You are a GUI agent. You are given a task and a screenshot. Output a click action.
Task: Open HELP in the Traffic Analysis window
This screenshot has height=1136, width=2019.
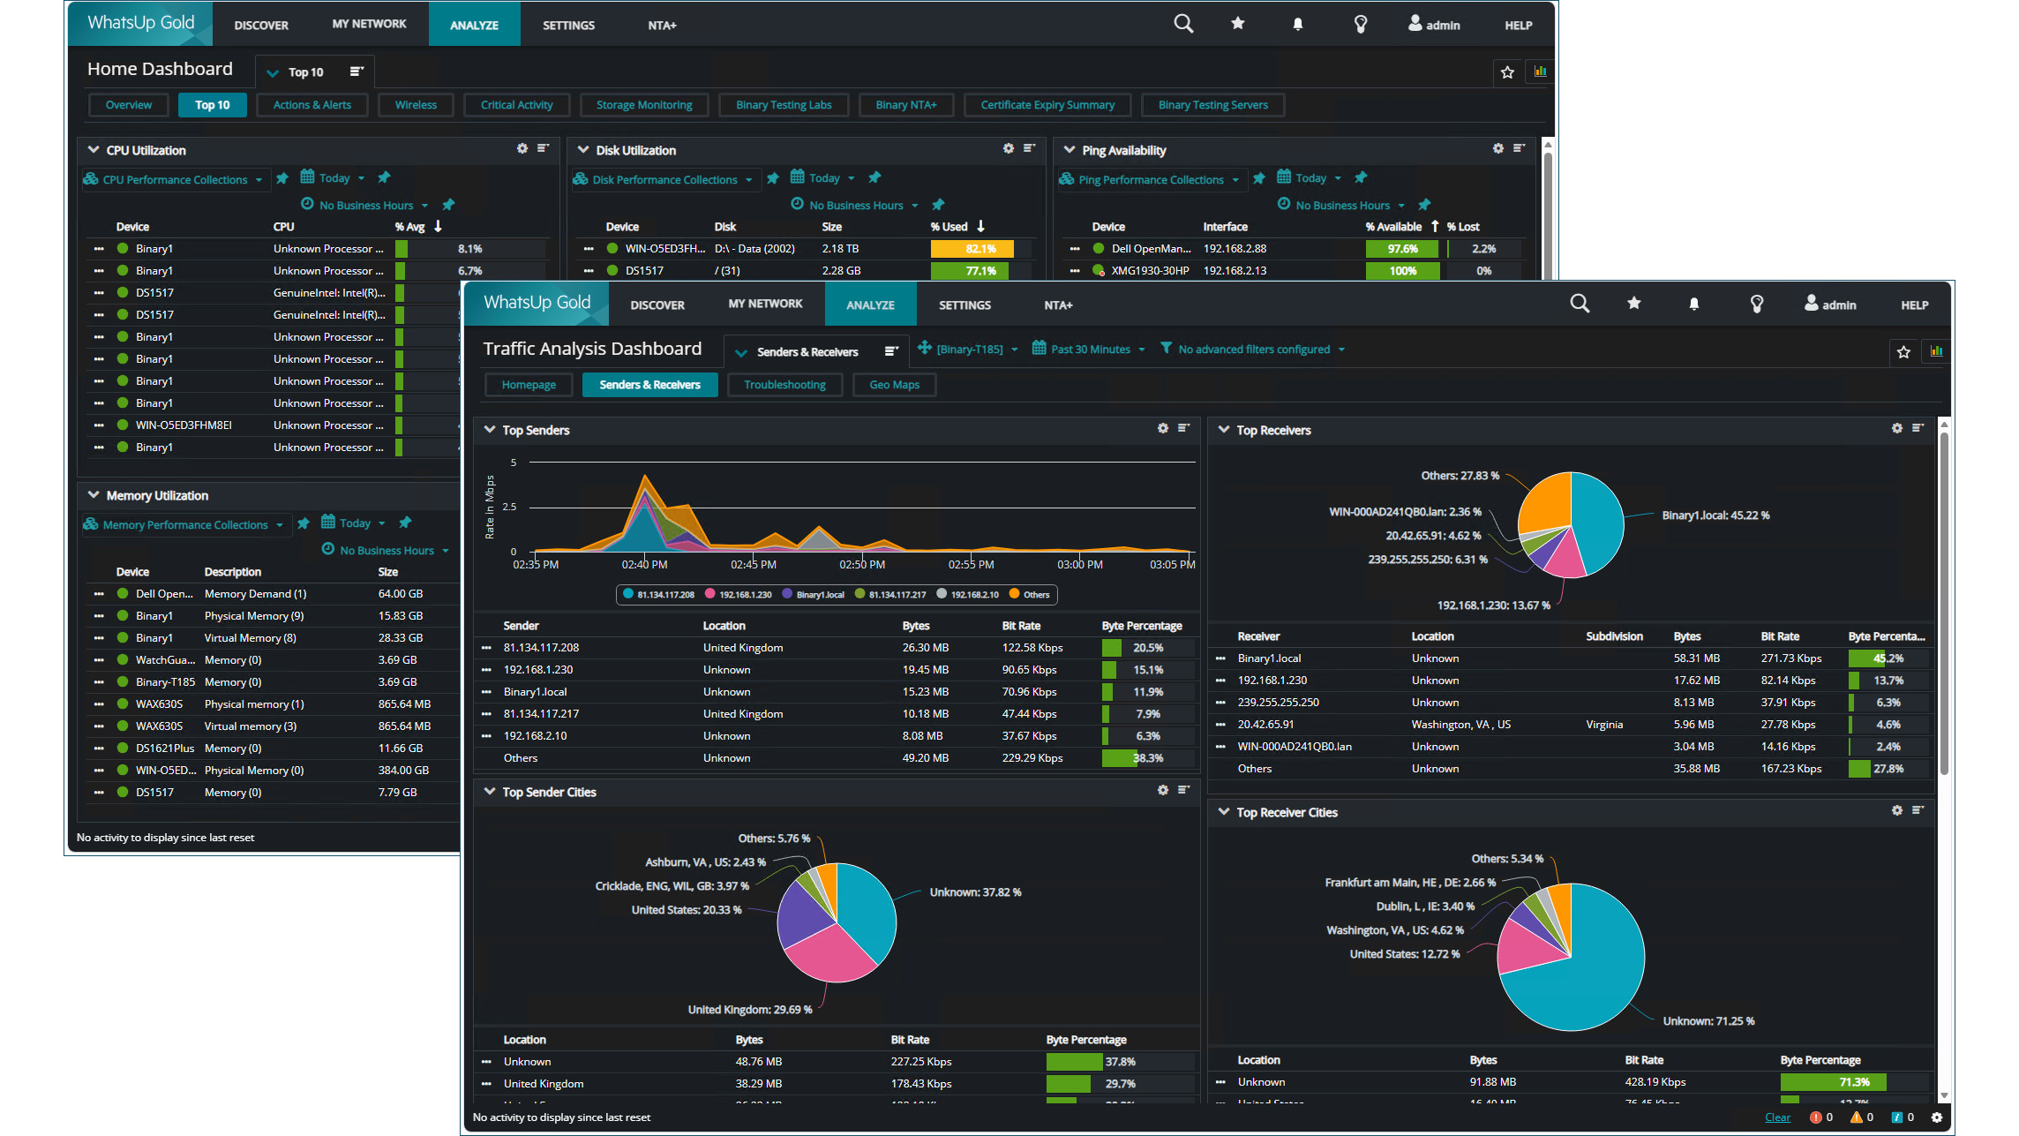tap(1914, 305)
